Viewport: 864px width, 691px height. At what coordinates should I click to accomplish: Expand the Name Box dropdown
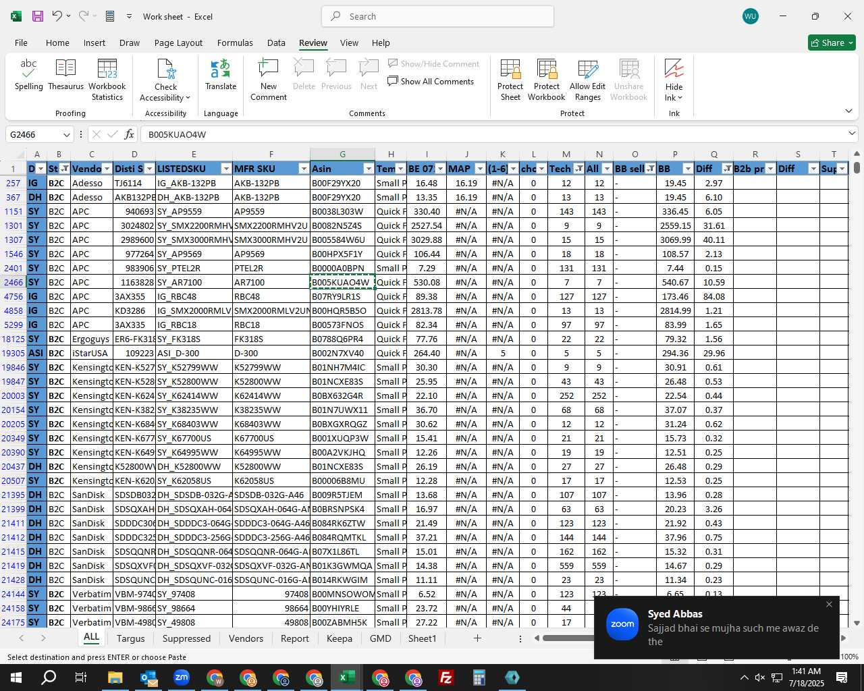click(x=66, y=134)
